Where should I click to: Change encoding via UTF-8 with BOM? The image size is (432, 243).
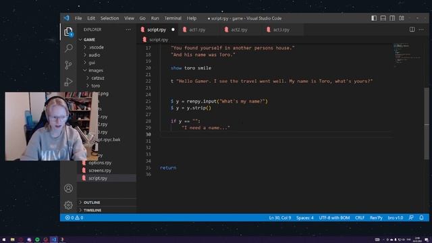pyautogui.click(x=334, y=217)
